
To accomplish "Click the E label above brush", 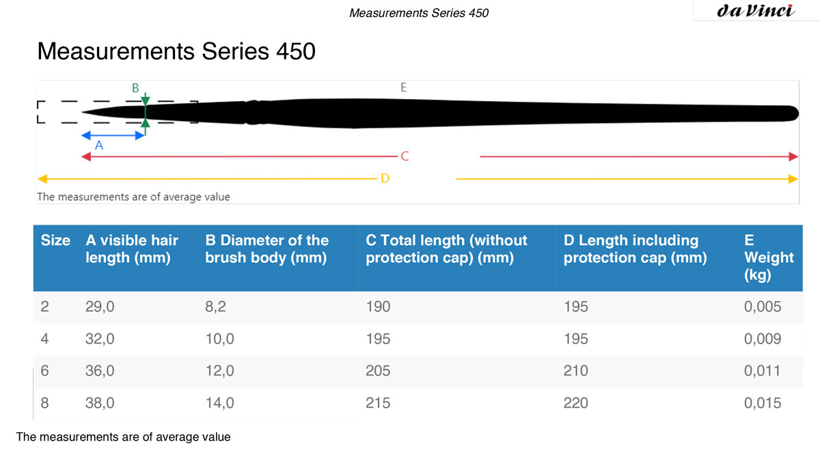I will tap(403, 87).
